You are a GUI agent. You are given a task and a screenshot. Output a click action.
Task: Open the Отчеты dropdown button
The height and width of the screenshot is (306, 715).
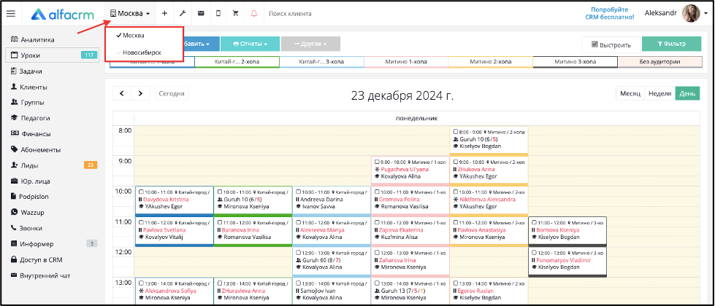[250, 44]
